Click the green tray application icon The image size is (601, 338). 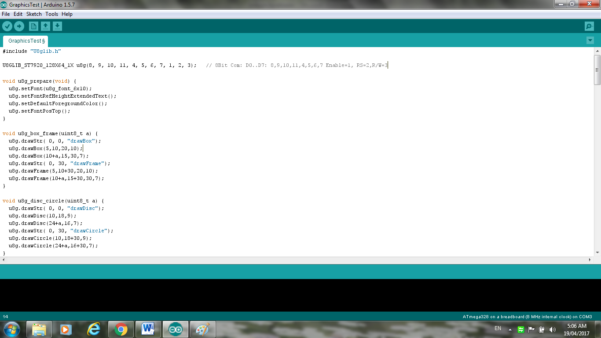(521, 329)
